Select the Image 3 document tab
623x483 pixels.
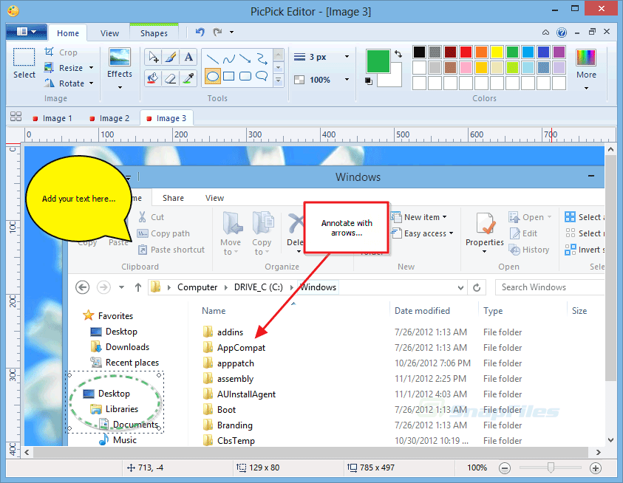166,118
